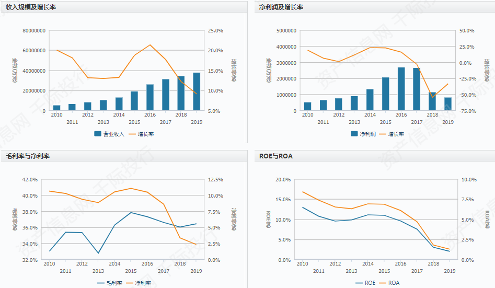Screen dimensions: 495x288
Task: Click the 营业收入 legend bar icon
Action: (x=98, y=134)
